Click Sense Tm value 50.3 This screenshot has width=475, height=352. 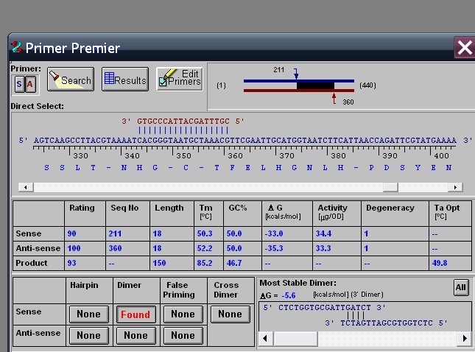(x=205, y=233)
